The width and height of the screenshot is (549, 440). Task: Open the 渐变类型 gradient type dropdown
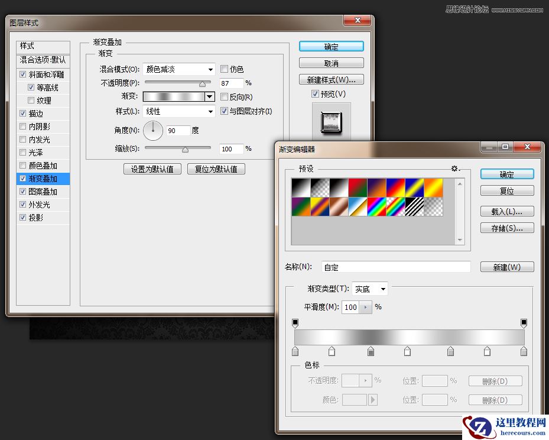click(x=369, y=289)
